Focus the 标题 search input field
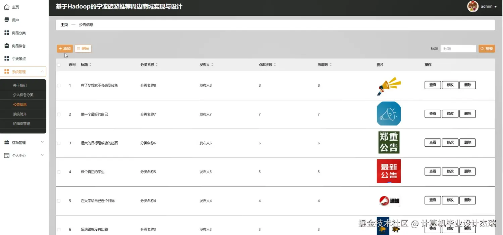503x235 pixels. 458,49
